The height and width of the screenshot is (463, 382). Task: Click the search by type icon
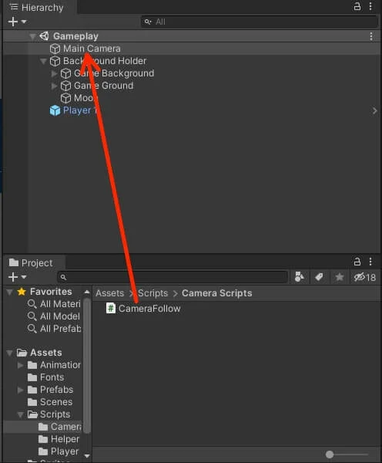(x=300, y=277)
